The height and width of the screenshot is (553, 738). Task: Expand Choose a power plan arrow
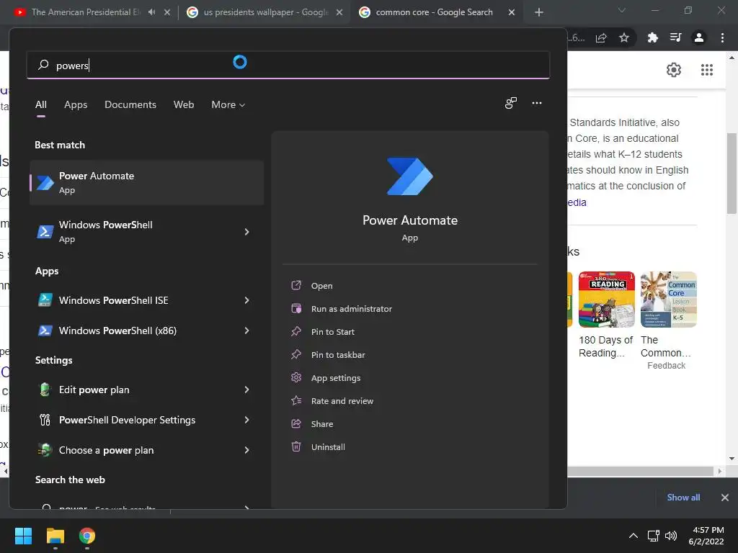pos(246,450)
